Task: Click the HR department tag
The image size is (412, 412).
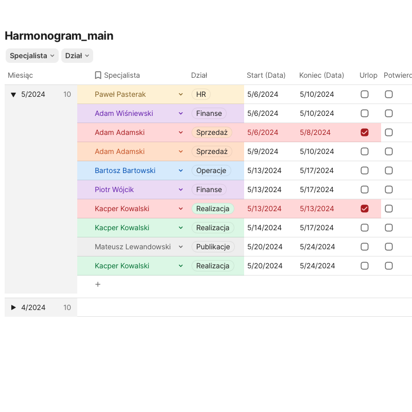Action: point(201,95)
